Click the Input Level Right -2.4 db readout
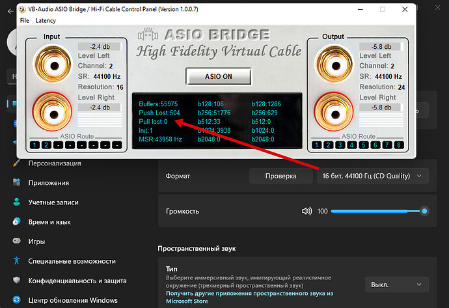 (x=100, y=107)
